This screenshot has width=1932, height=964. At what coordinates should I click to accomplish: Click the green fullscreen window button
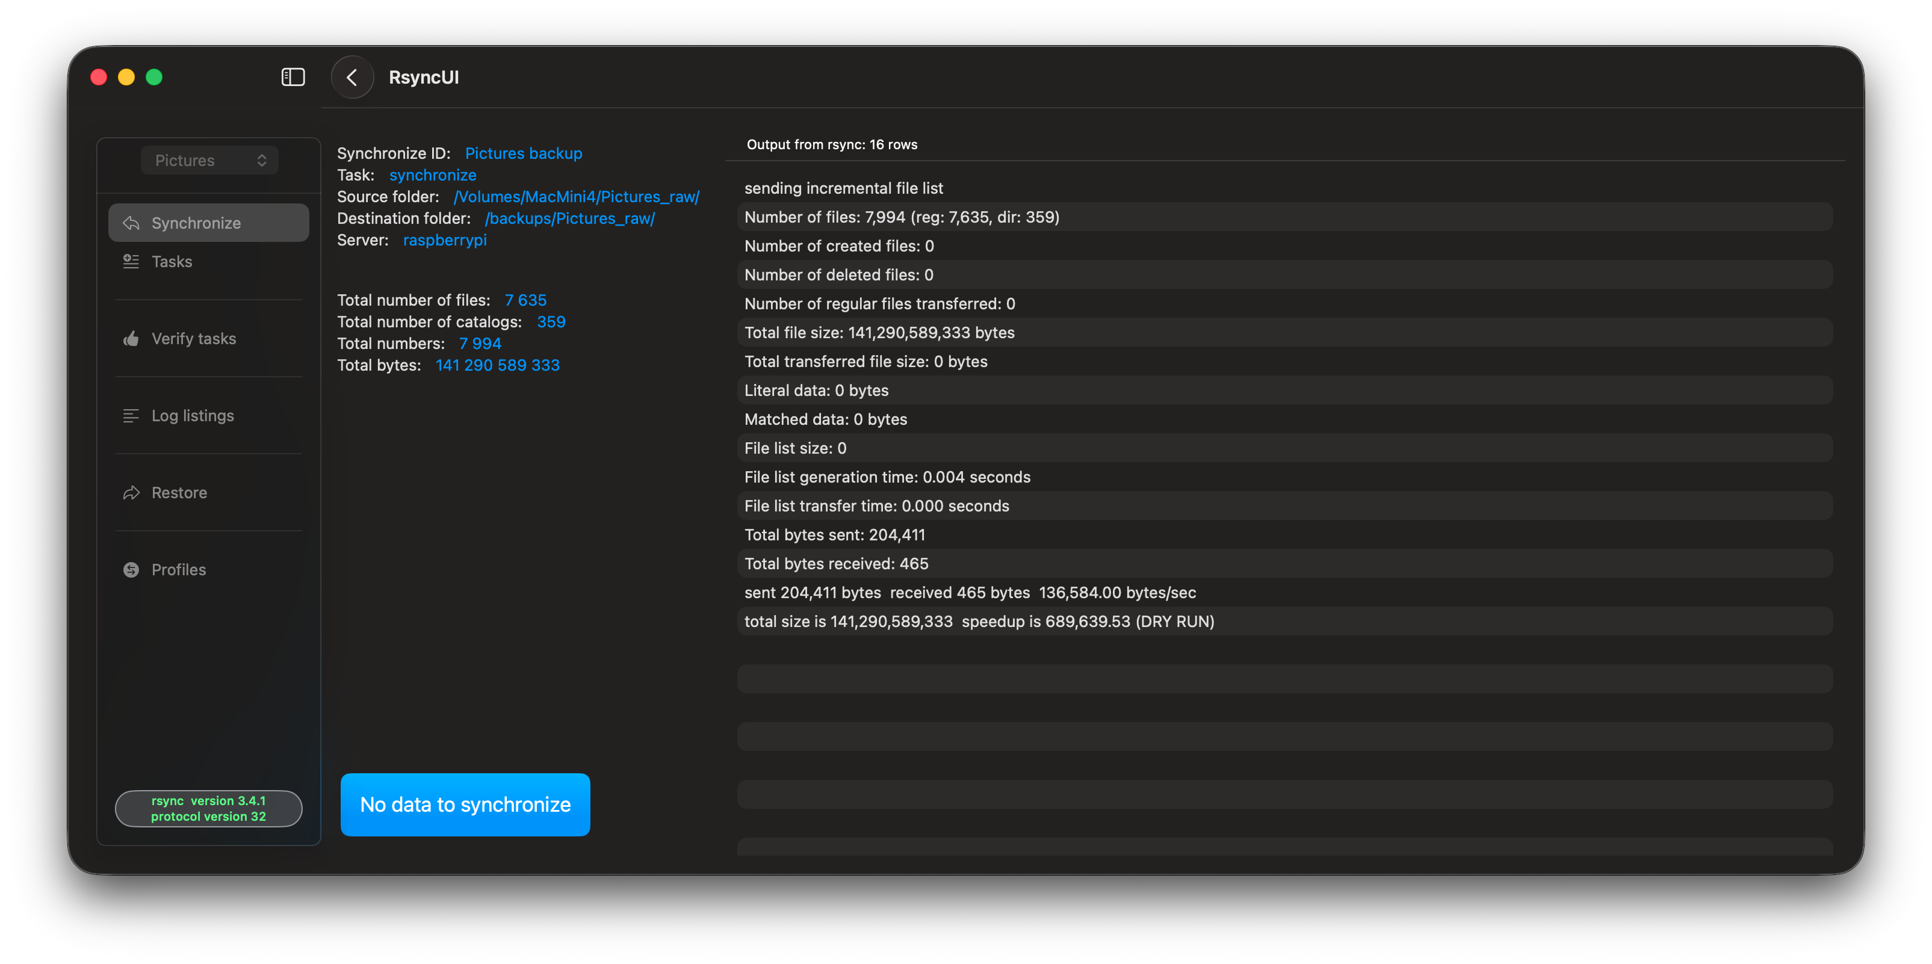point(153,77)
